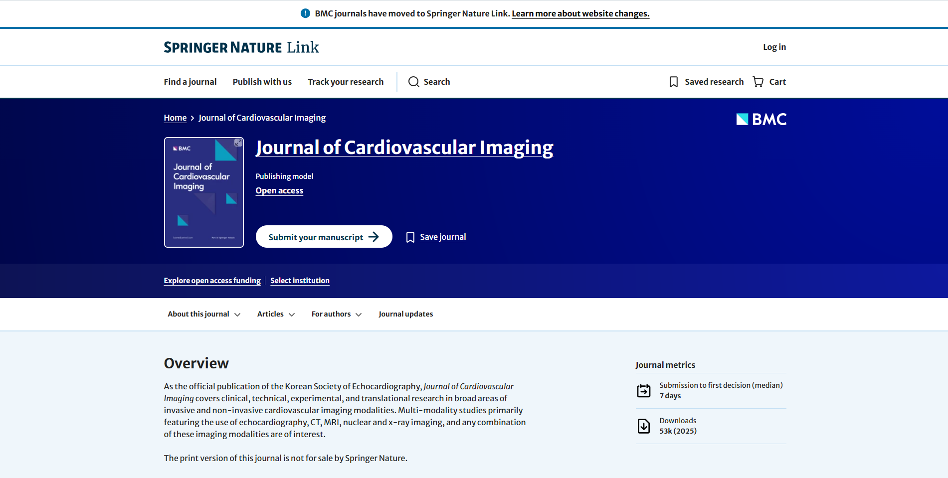Click the bookmark icon beside Save journal
The image size is (948, 478).
tap(410, 237)
